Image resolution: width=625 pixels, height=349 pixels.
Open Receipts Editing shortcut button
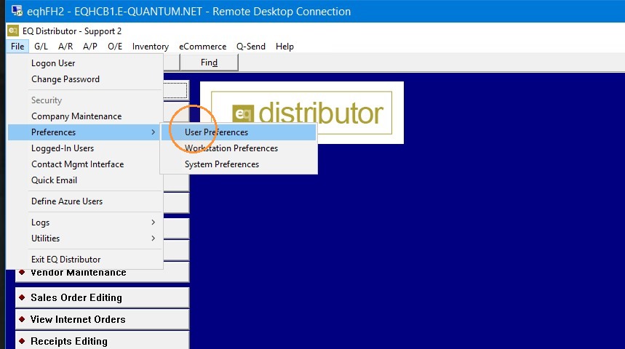(102, 341)
